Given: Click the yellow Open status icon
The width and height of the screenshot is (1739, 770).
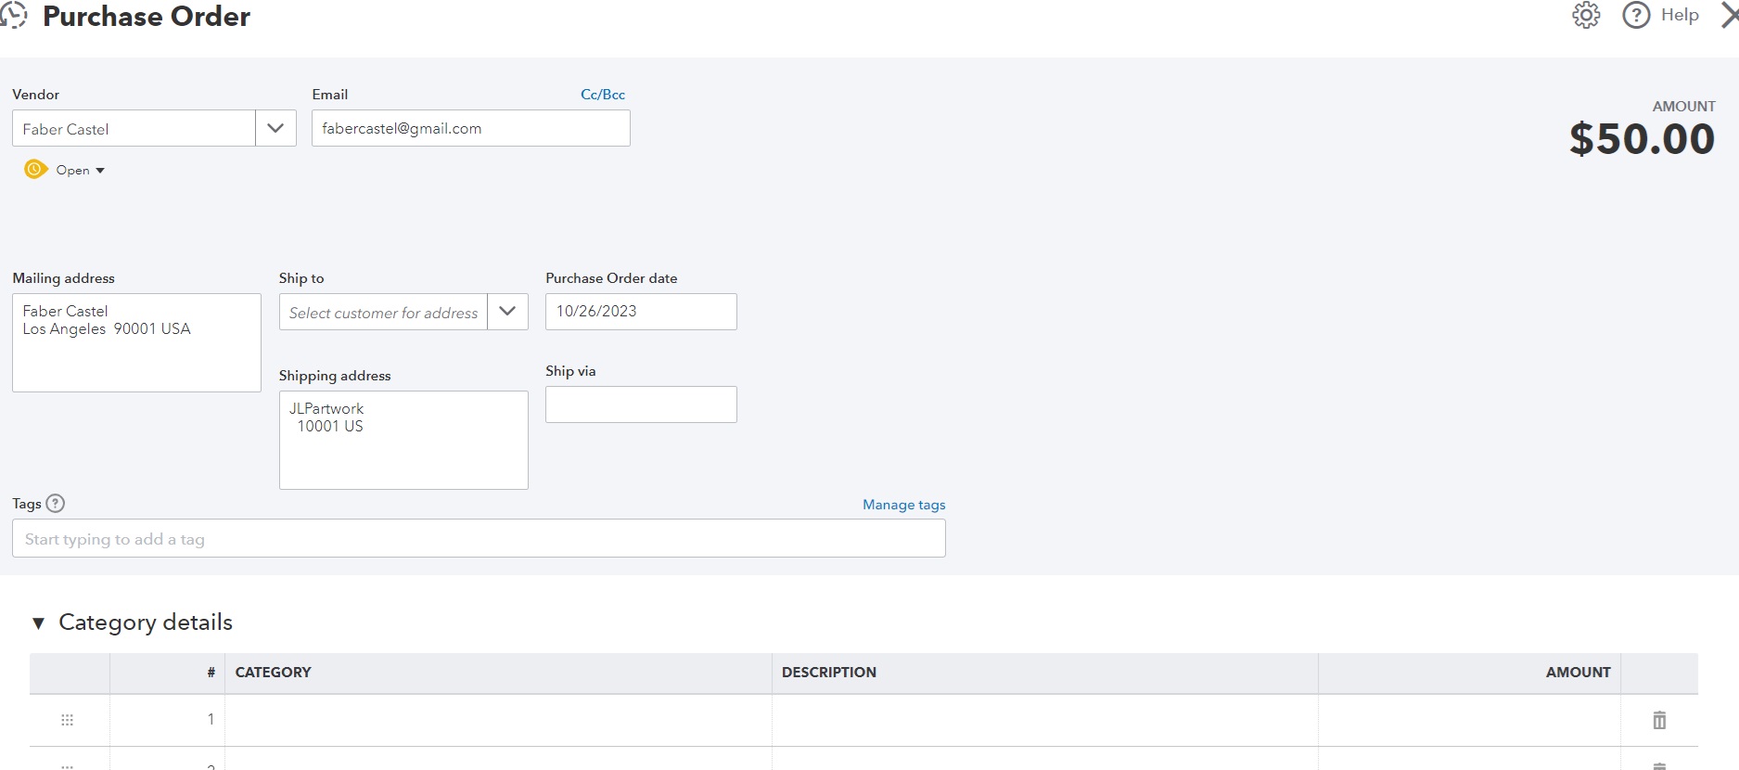Looking at the screenshot, I should pos(35,170).
